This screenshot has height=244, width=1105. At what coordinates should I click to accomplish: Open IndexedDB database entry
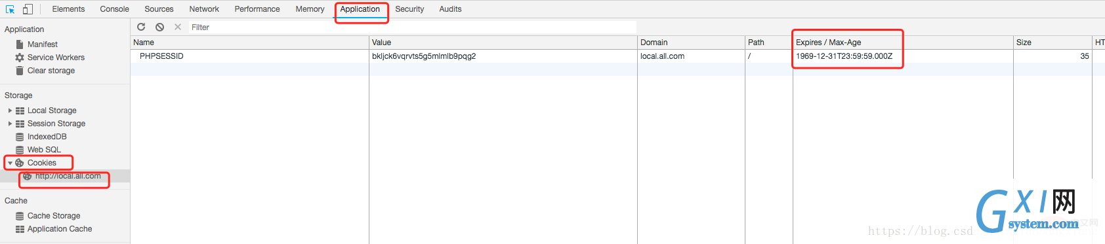point(41,137)
